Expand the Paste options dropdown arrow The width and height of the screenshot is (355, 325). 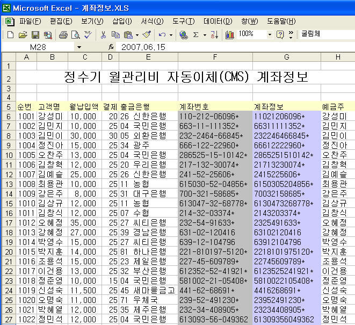[137, 35]
